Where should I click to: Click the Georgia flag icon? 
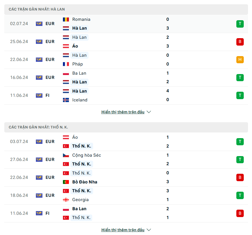point(66,200)
